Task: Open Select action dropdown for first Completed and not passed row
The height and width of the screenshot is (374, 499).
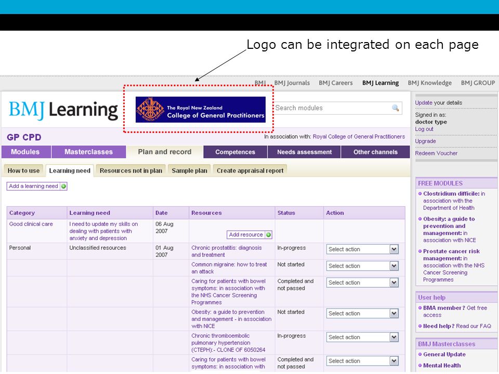Action: (362, 283)
